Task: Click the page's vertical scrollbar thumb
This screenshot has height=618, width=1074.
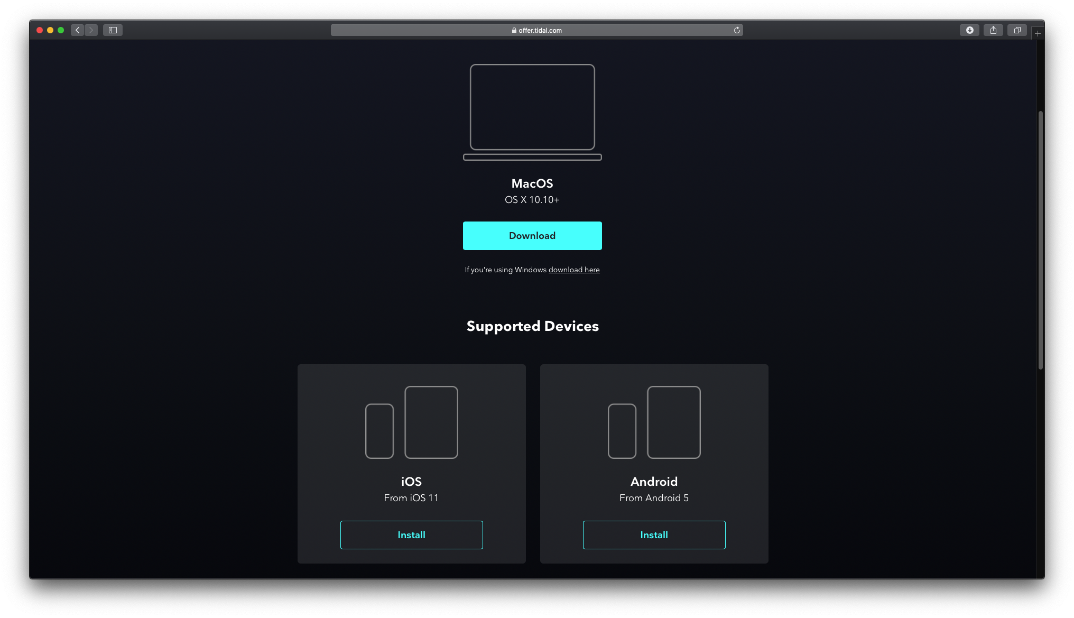Action: pos(1040,240)
